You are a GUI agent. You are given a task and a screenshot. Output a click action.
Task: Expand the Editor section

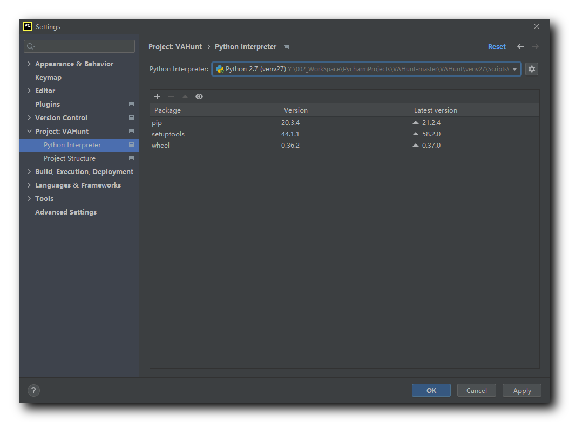click(29, 91)
